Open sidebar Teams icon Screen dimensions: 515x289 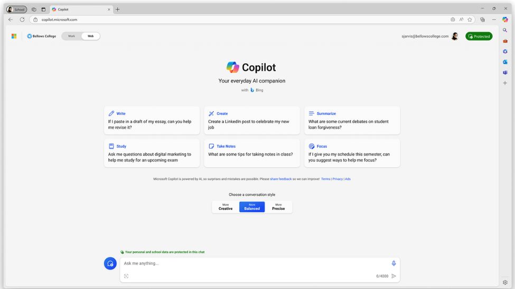pyautogui.click(x=505, y=72)
